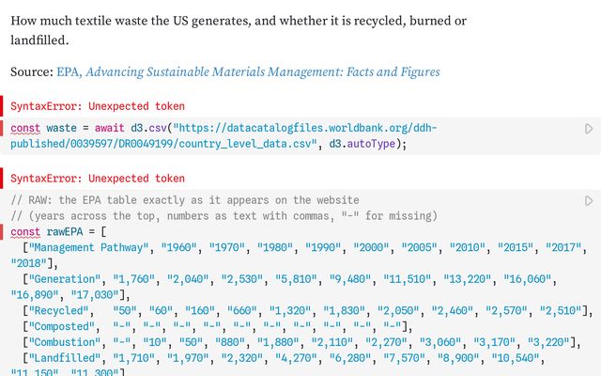Screen dimensions: 601x376
Task: Click the "17,030" value
Action: pos(95,294)
